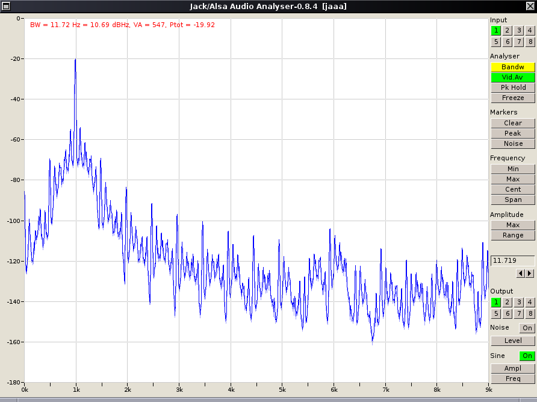537x402 pixels.
Task: Select Input channel 1
Action: 495,31
